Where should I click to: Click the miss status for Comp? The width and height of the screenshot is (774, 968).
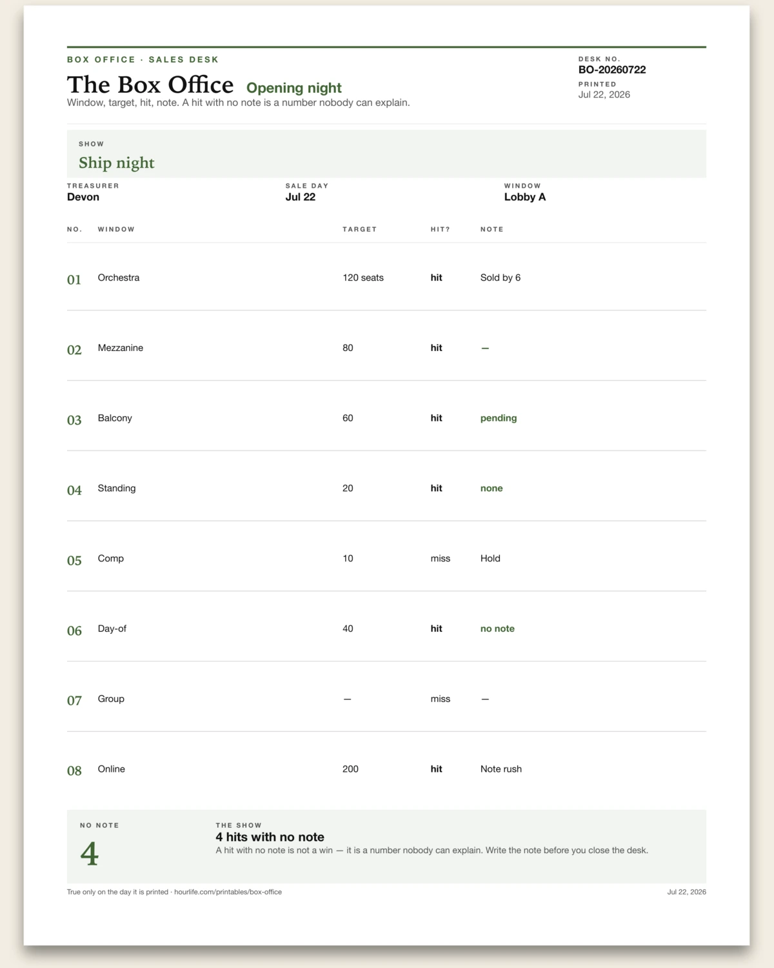click(x=441, y=558)
